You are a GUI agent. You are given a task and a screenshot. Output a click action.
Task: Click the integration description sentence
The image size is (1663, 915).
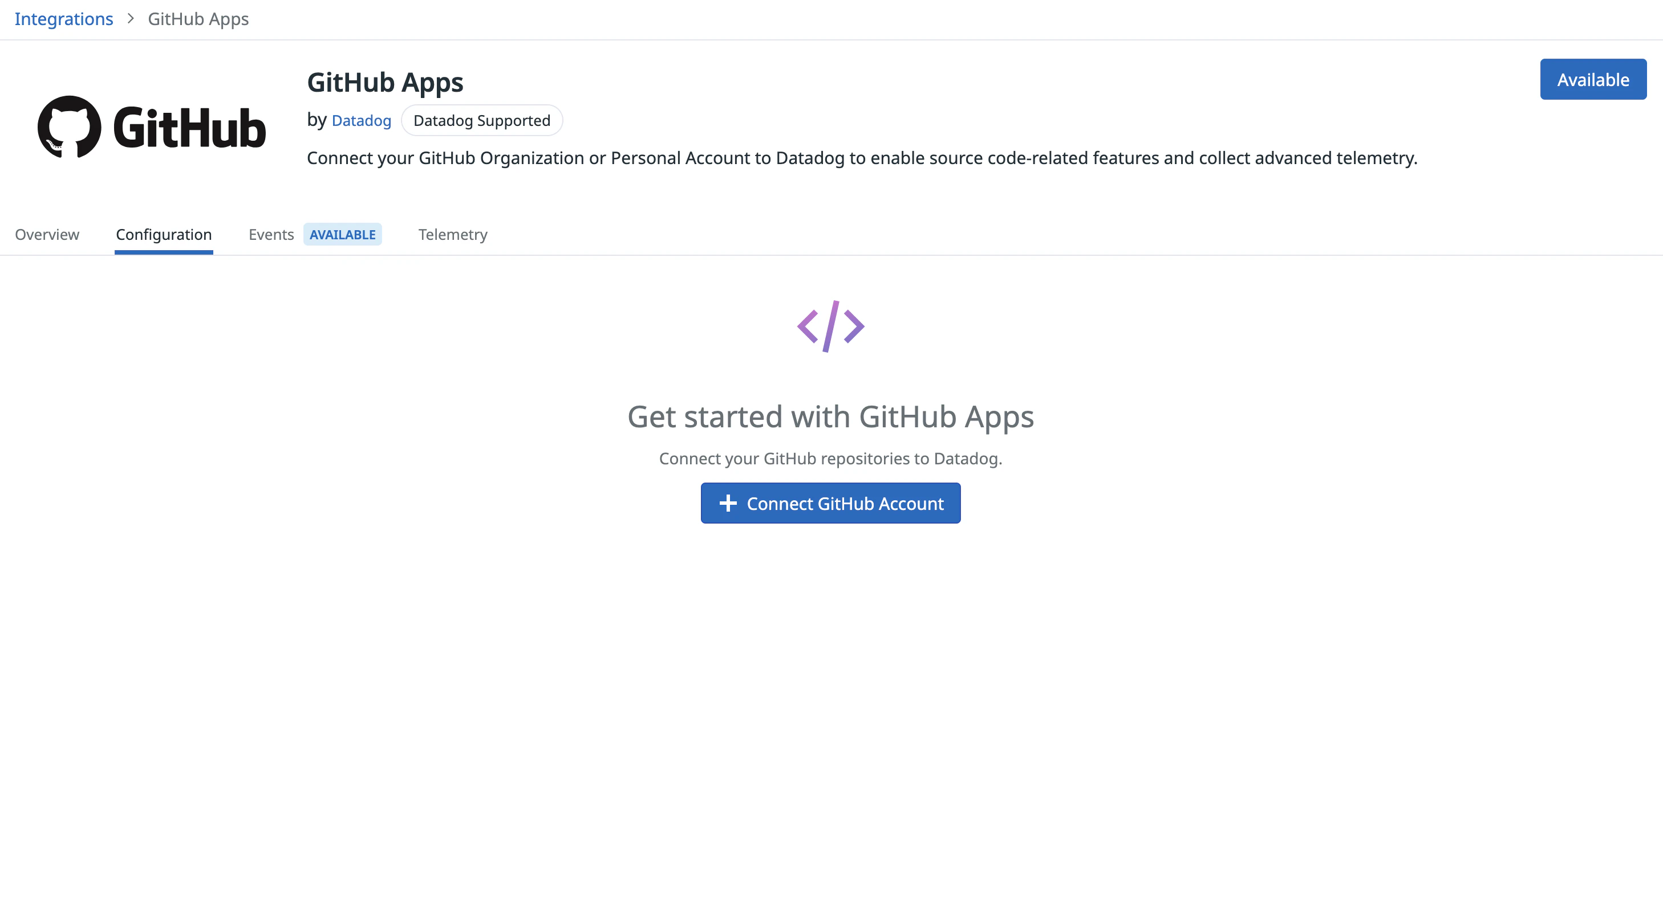[x=862, y=158]
